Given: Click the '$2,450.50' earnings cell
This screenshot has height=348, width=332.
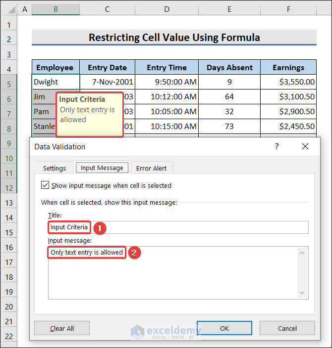Looking at the screenshot, I should pos(288,126).
